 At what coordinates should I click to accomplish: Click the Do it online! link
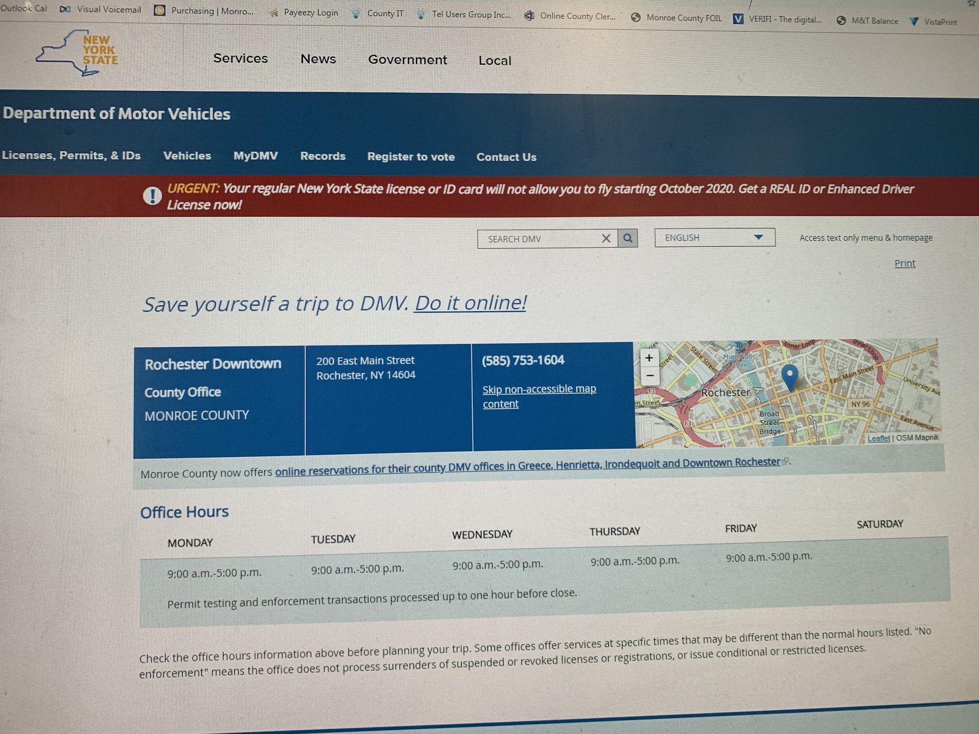click(x=470, y=303)
